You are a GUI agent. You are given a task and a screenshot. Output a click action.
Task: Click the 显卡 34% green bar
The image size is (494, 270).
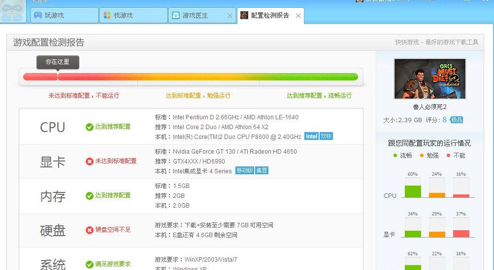coord(413,234)
